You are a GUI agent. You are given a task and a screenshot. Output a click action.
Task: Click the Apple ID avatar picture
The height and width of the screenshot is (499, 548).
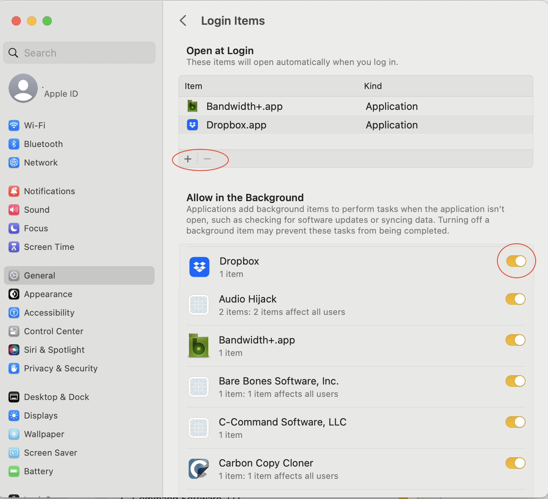23,88
